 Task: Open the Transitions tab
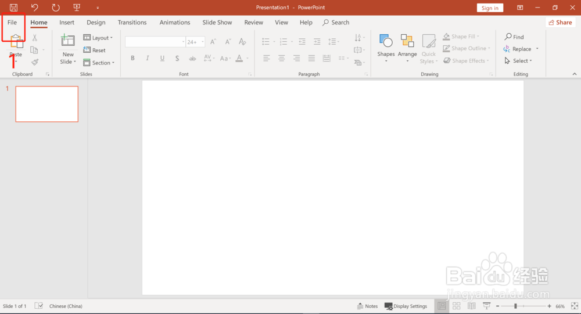pyautogui.click(x=132, y=23)
